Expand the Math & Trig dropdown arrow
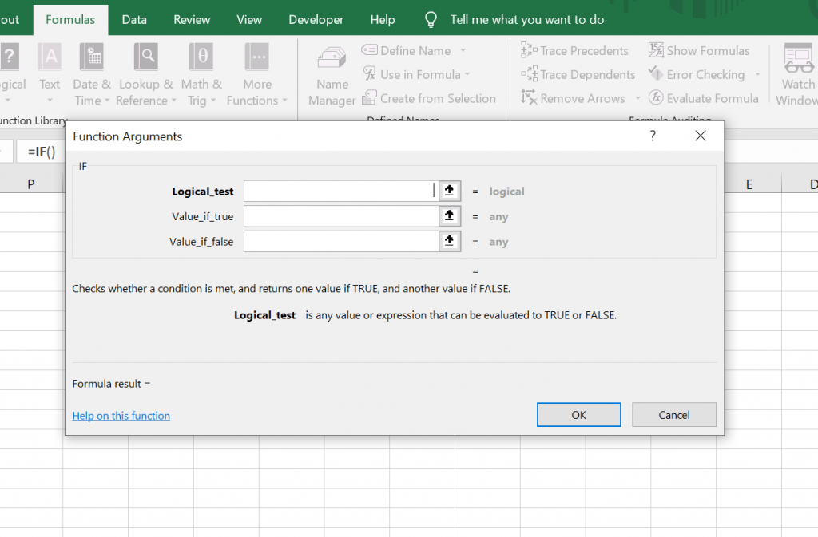Image resolution: width=818 pixels, height=537 pixels. (213, 101)
